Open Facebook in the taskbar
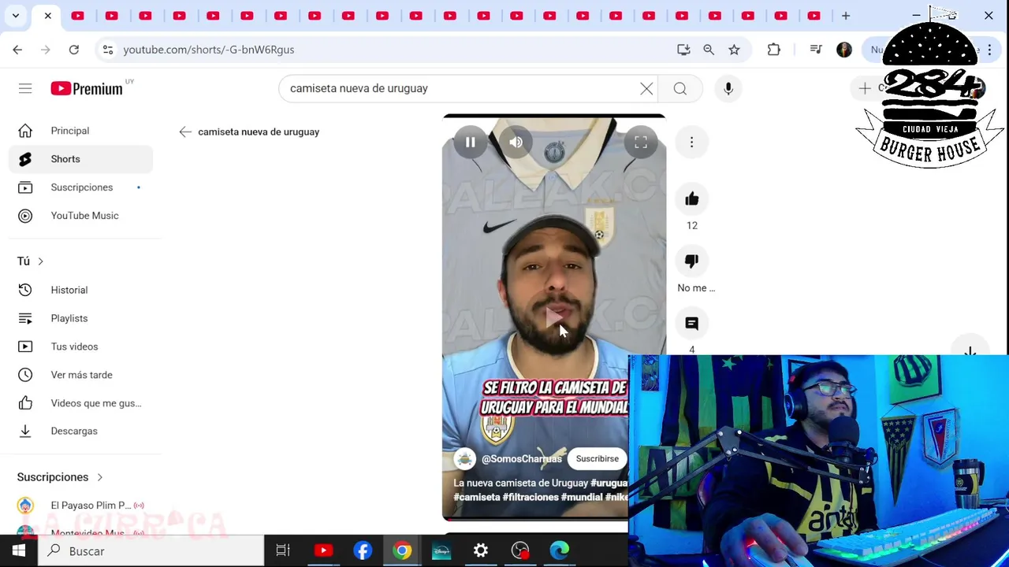 click(x=363, y=550)
